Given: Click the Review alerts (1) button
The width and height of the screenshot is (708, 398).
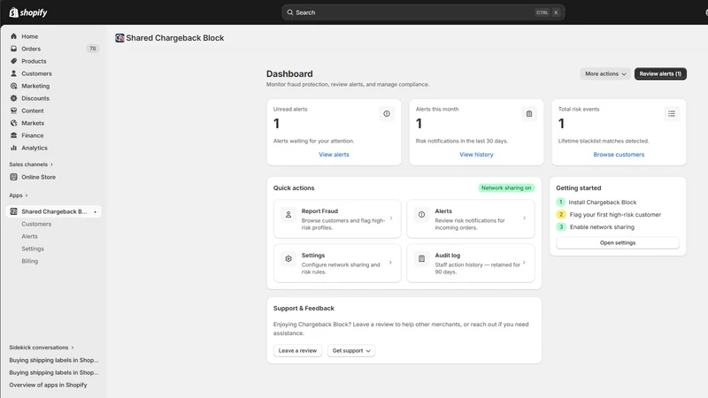Looking at the screenshot, I should [660, 73].
